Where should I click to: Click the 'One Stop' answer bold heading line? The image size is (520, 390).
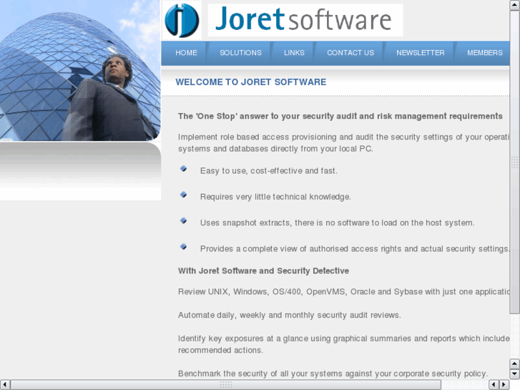point(340,116)
